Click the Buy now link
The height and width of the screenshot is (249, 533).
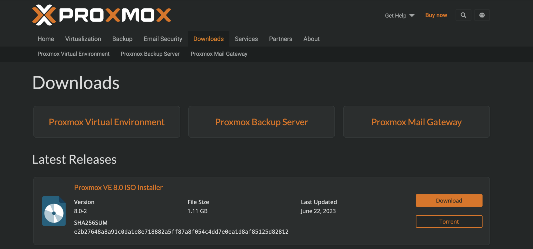(436, 15)
